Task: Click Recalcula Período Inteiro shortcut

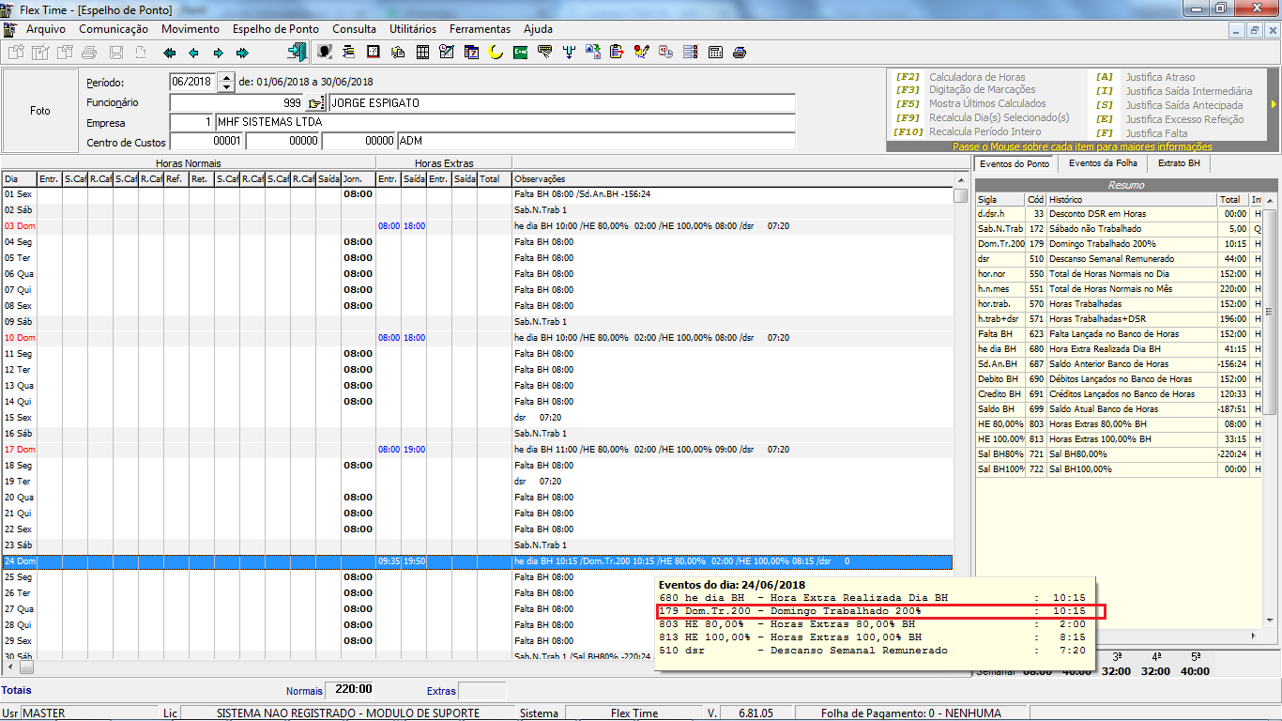Action: click(x=984, y=131)
